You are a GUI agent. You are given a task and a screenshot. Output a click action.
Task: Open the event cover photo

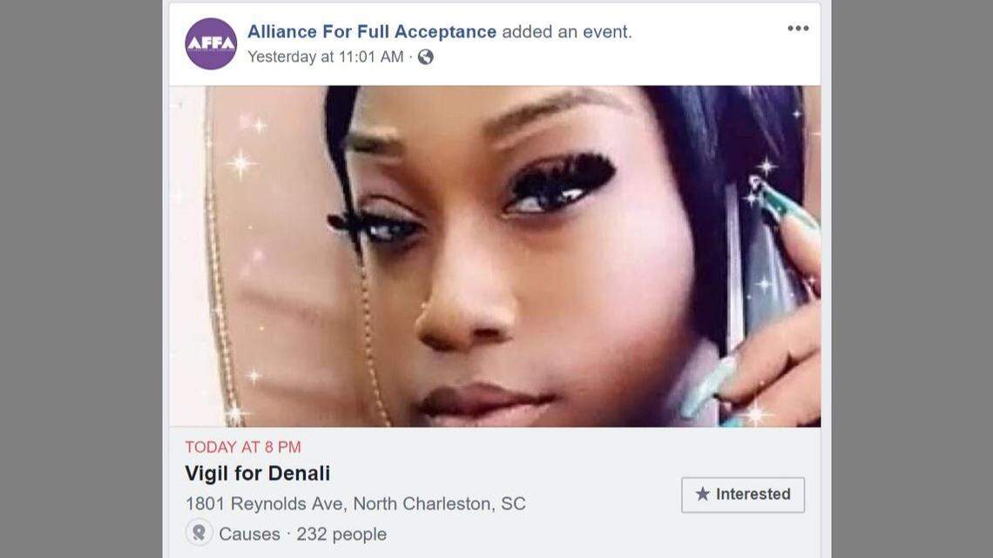tap(495, 256)
